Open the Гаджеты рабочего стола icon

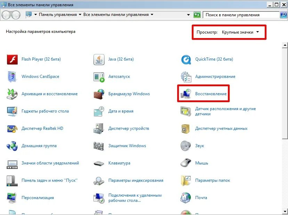click(x=12, y=111)
